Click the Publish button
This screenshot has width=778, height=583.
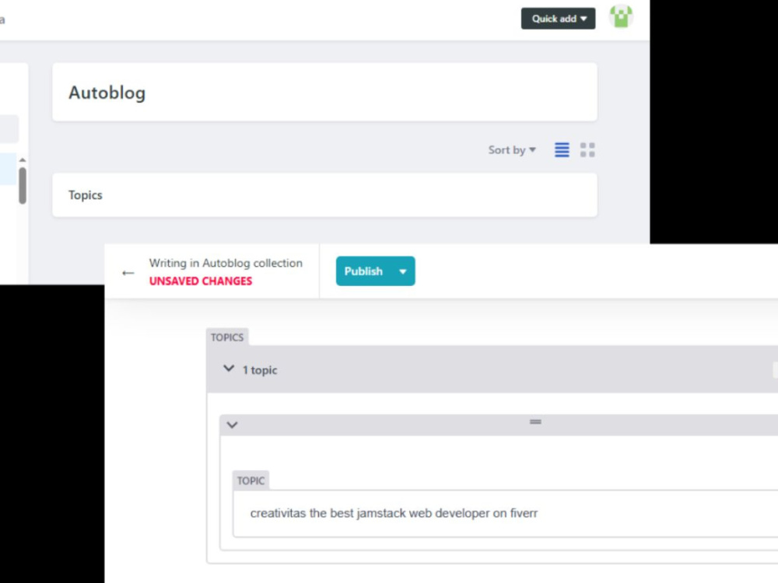click(x=363, y=271)
